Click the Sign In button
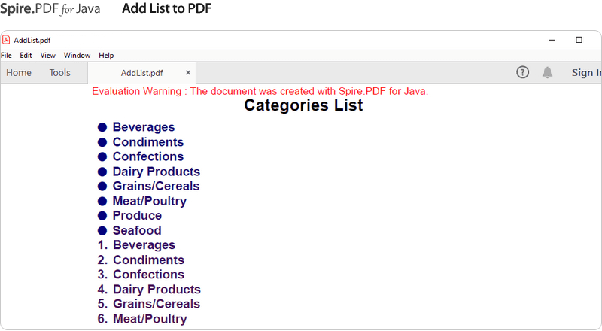602x331 pixels. [586, 72]
